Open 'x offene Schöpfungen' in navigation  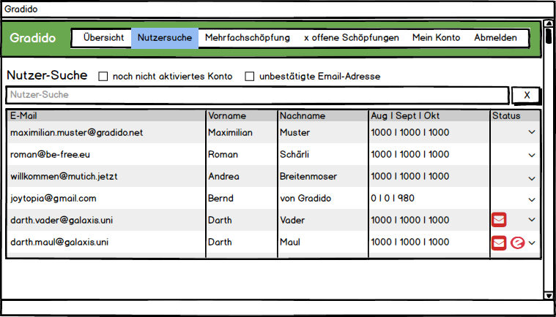pyautogui.click(x=351, y=38)
